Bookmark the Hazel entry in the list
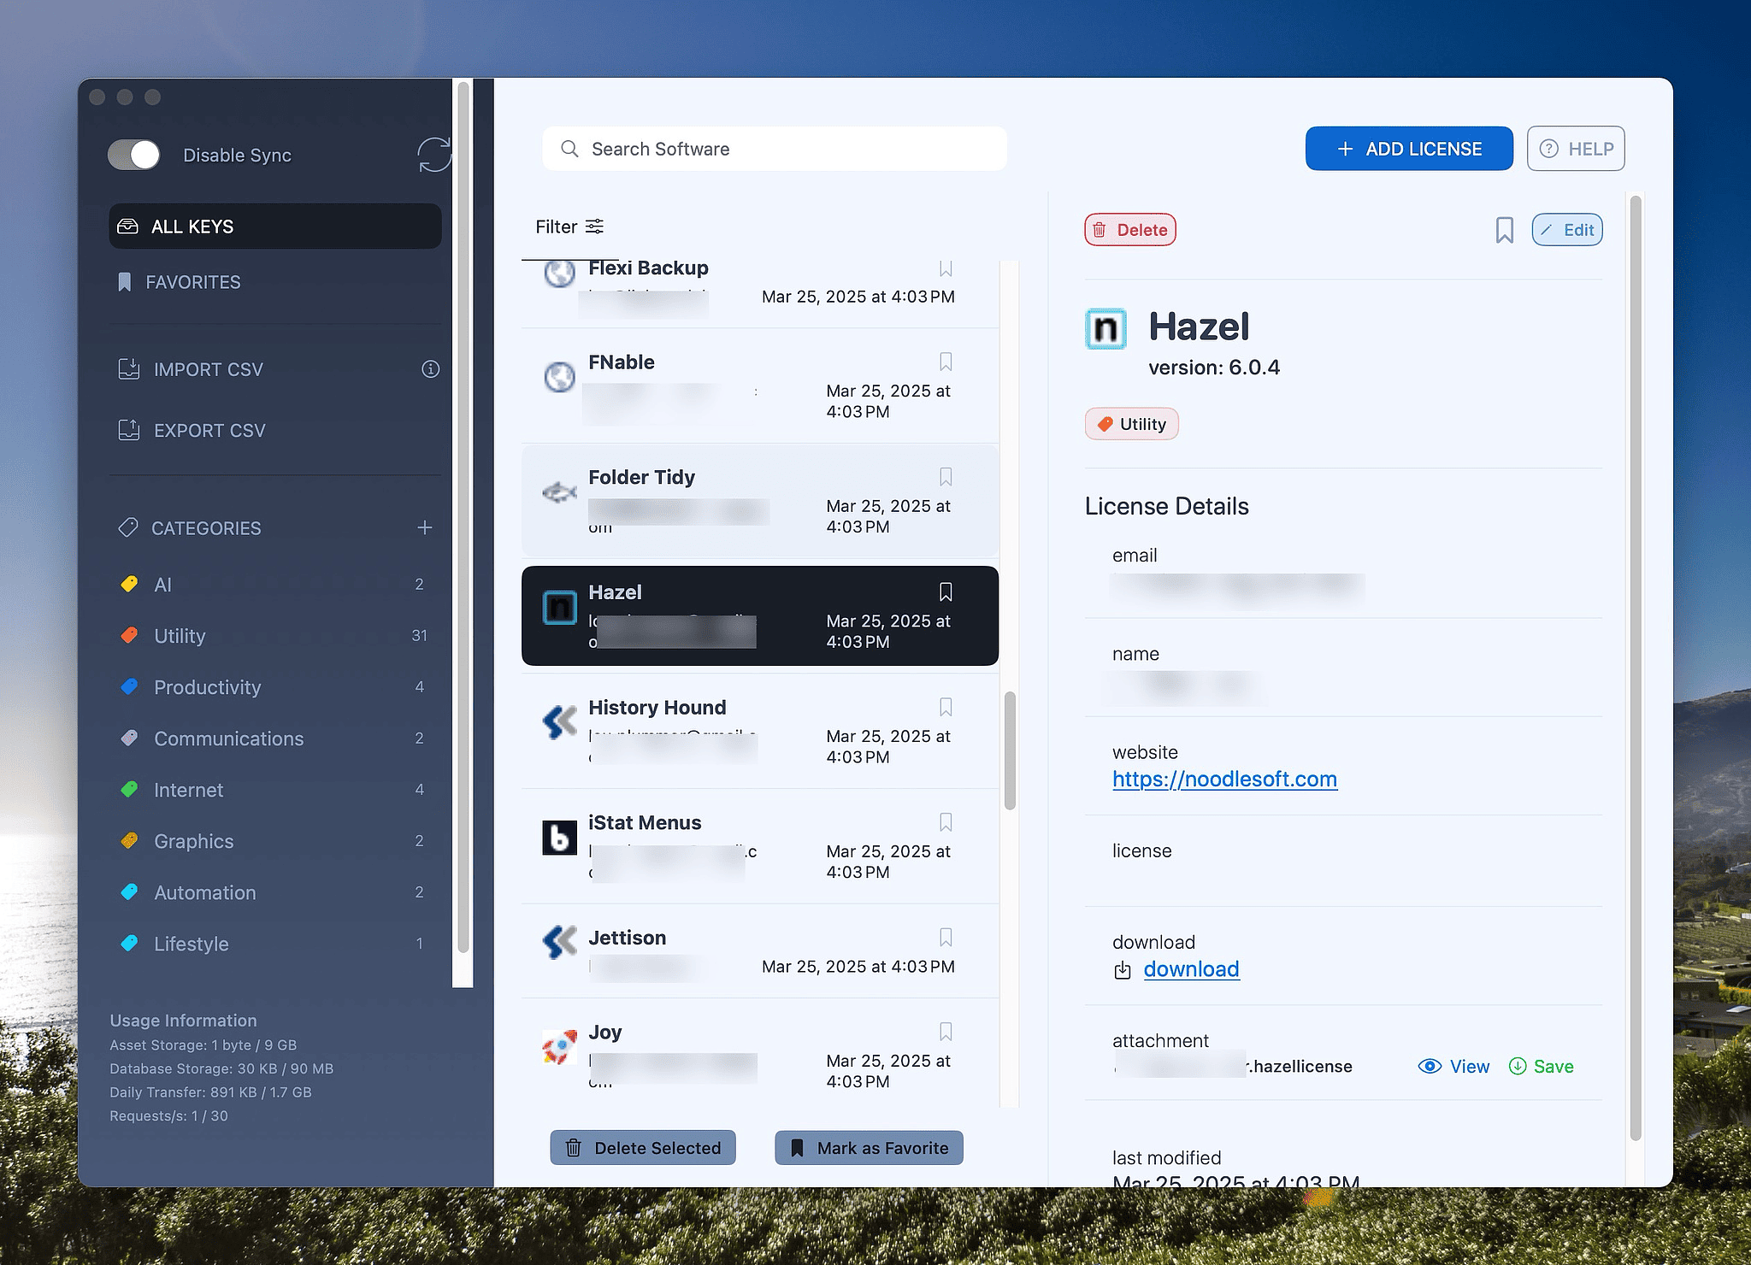The image size is (1751, 1265). 945,591
